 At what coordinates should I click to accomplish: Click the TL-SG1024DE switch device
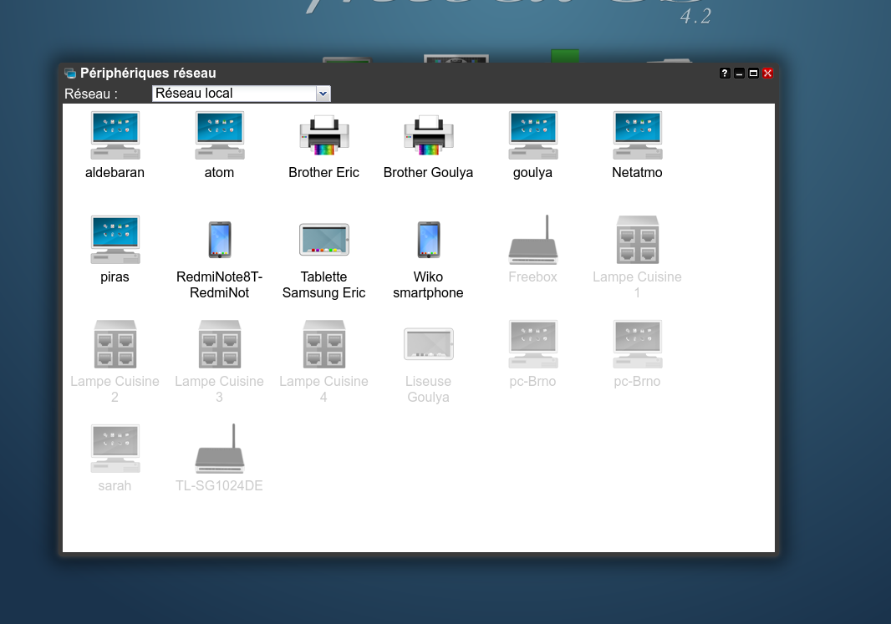click(219, 449)
